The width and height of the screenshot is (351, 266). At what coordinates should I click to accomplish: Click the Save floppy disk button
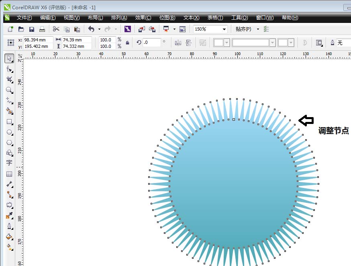(x=31, y=29)
